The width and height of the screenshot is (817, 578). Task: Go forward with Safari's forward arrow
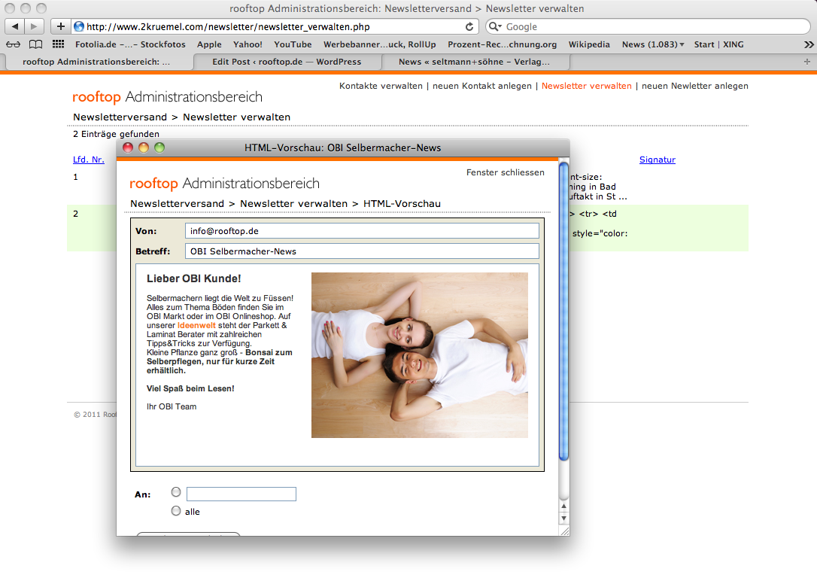coord(34,26)
